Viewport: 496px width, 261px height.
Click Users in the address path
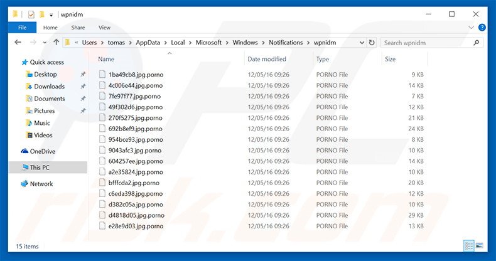point(89,43)
